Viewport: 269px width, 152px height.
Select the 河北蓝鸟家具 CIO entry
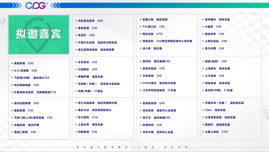coord(90,21)
